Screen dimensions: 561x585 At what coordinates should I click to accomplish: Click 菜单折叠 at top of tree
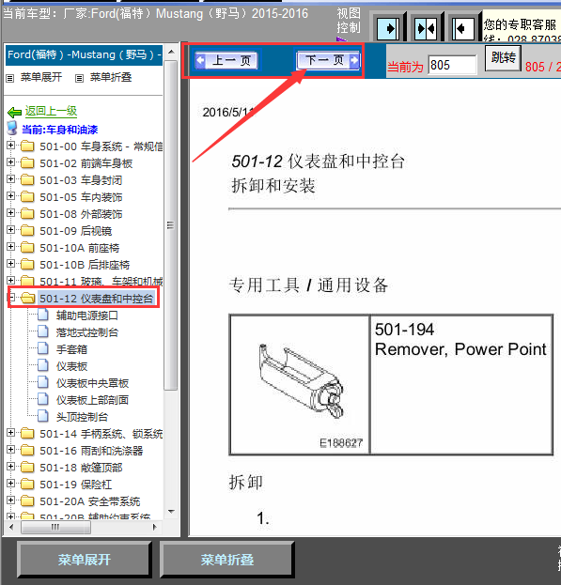111,77
